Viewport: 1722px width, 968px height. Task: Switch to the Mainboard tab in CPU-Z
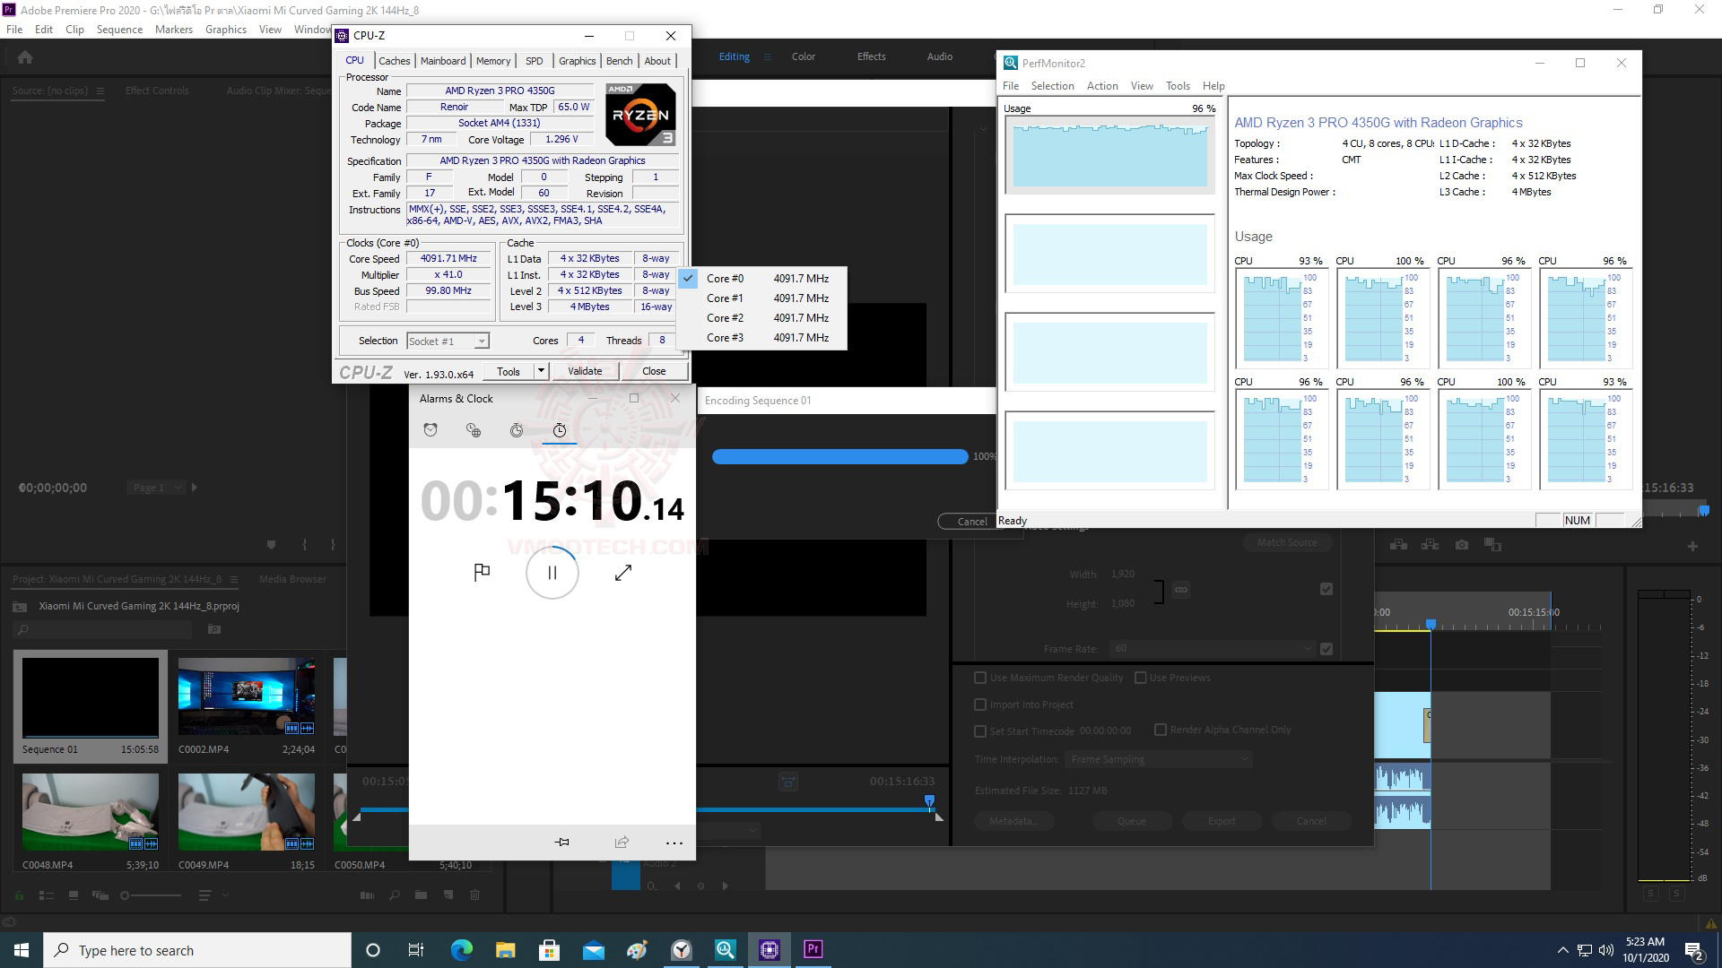click(x=443, y=61)
